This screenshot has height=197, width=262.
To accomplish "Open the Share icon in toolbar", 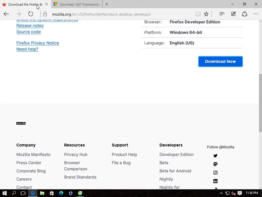I will coord(245,14).
